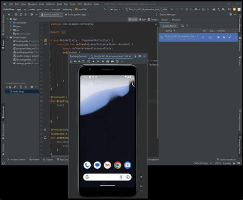Open Version Control tool window
243x200 pixels.
(16, 159)
